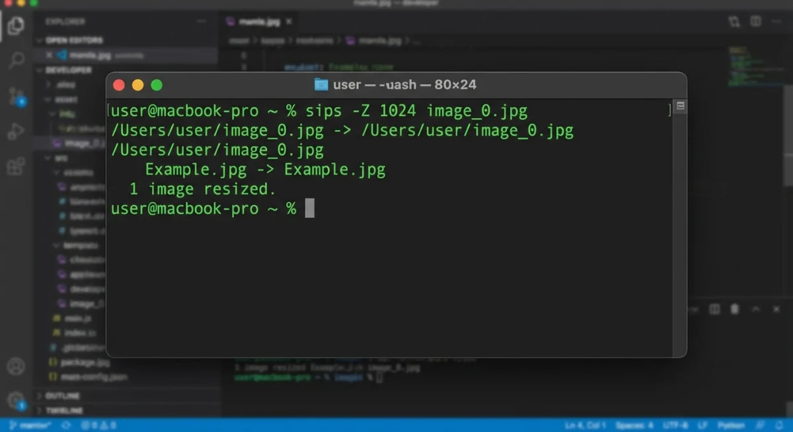This screenshot has height=432, width=793.
Task: Click the scrollback indicator icon at Terminal's top right
Action: click(680, 106)
